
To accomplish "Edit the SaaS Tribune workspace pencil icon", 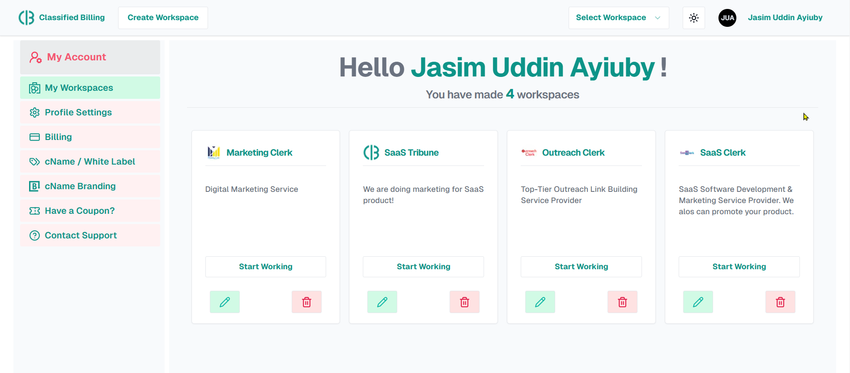I will tap(382, 302).
